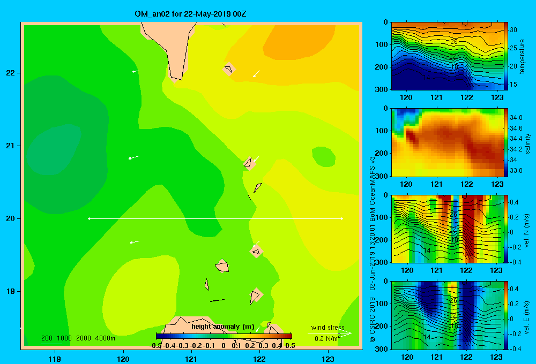The width and height of the screenshot is (536, 364).
Task: Click depth label "100" on salinity panel
Action: click(382, 131)
